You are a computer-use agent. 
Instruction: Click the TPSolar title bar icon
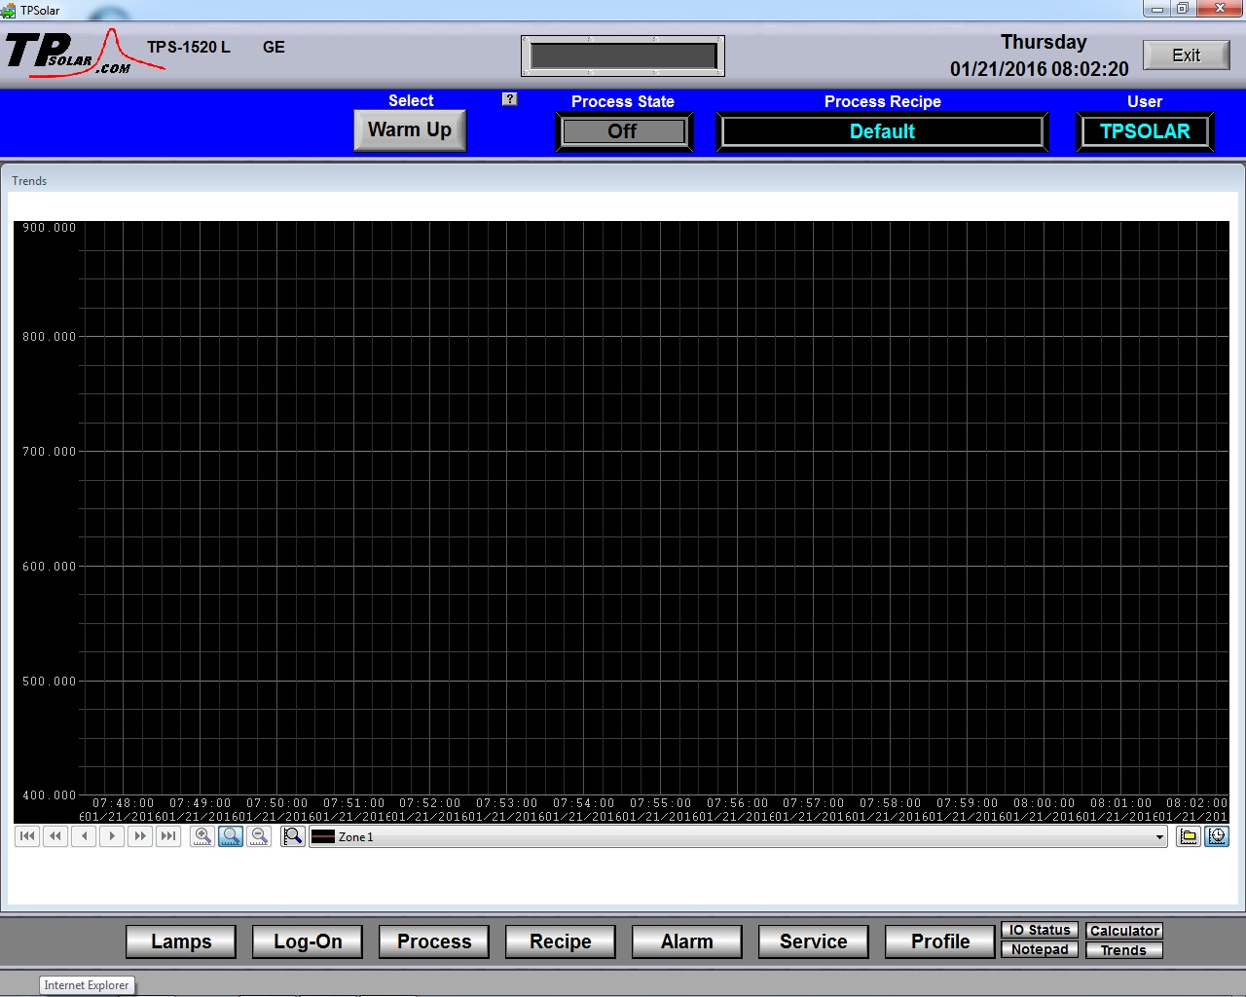pyautogui.click(x=9, y=10)
